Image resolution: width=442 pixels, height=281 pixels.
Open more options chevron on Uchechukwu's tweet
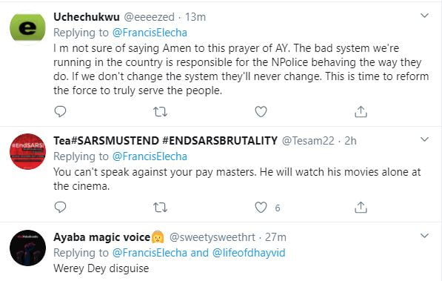424,16
